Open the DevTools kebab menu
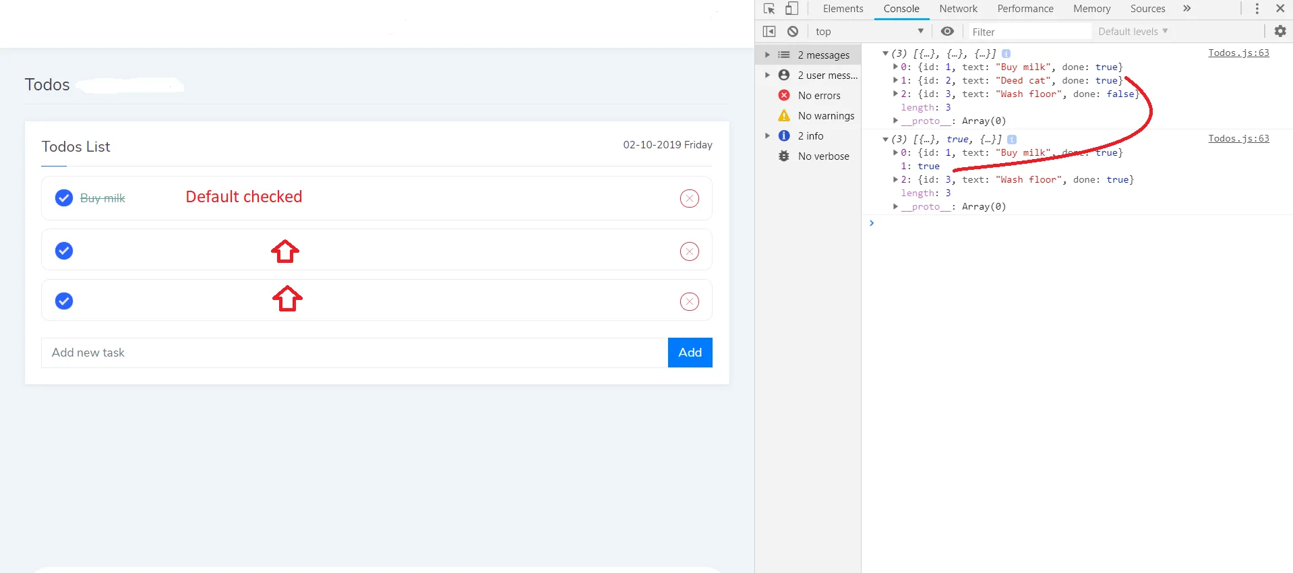Viewport: 1293px width, 573px height. (1257, 9)
